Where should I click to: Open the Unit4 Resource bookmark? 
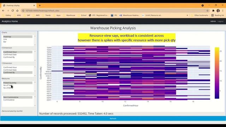pos(152,15)
